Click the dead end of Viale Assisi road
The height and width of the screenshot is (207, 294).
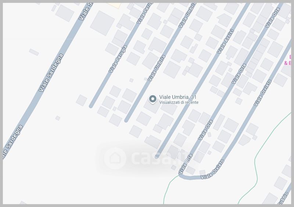(157, 156)
